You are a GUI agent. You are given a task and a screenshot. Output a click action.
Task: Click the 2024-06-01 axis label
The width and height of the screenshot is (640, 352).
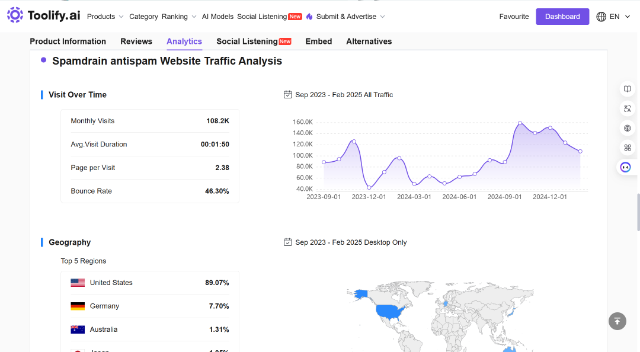click(459, 197)
